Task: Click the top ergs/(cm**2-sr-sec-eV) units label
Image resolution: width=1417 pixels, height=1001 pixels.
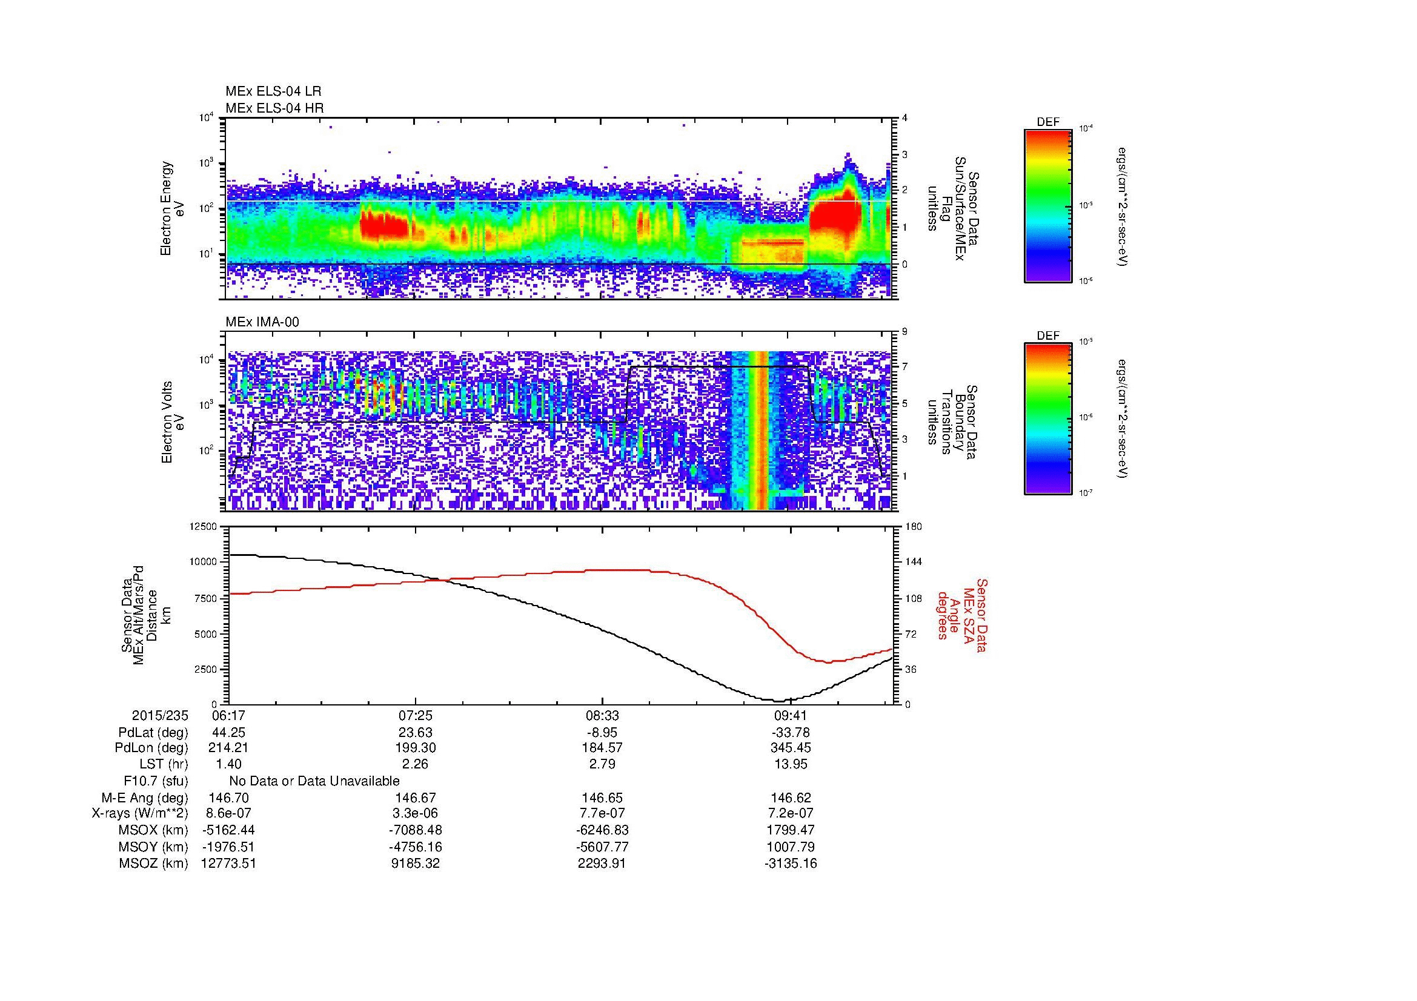Action: [x=1123, y=206]
